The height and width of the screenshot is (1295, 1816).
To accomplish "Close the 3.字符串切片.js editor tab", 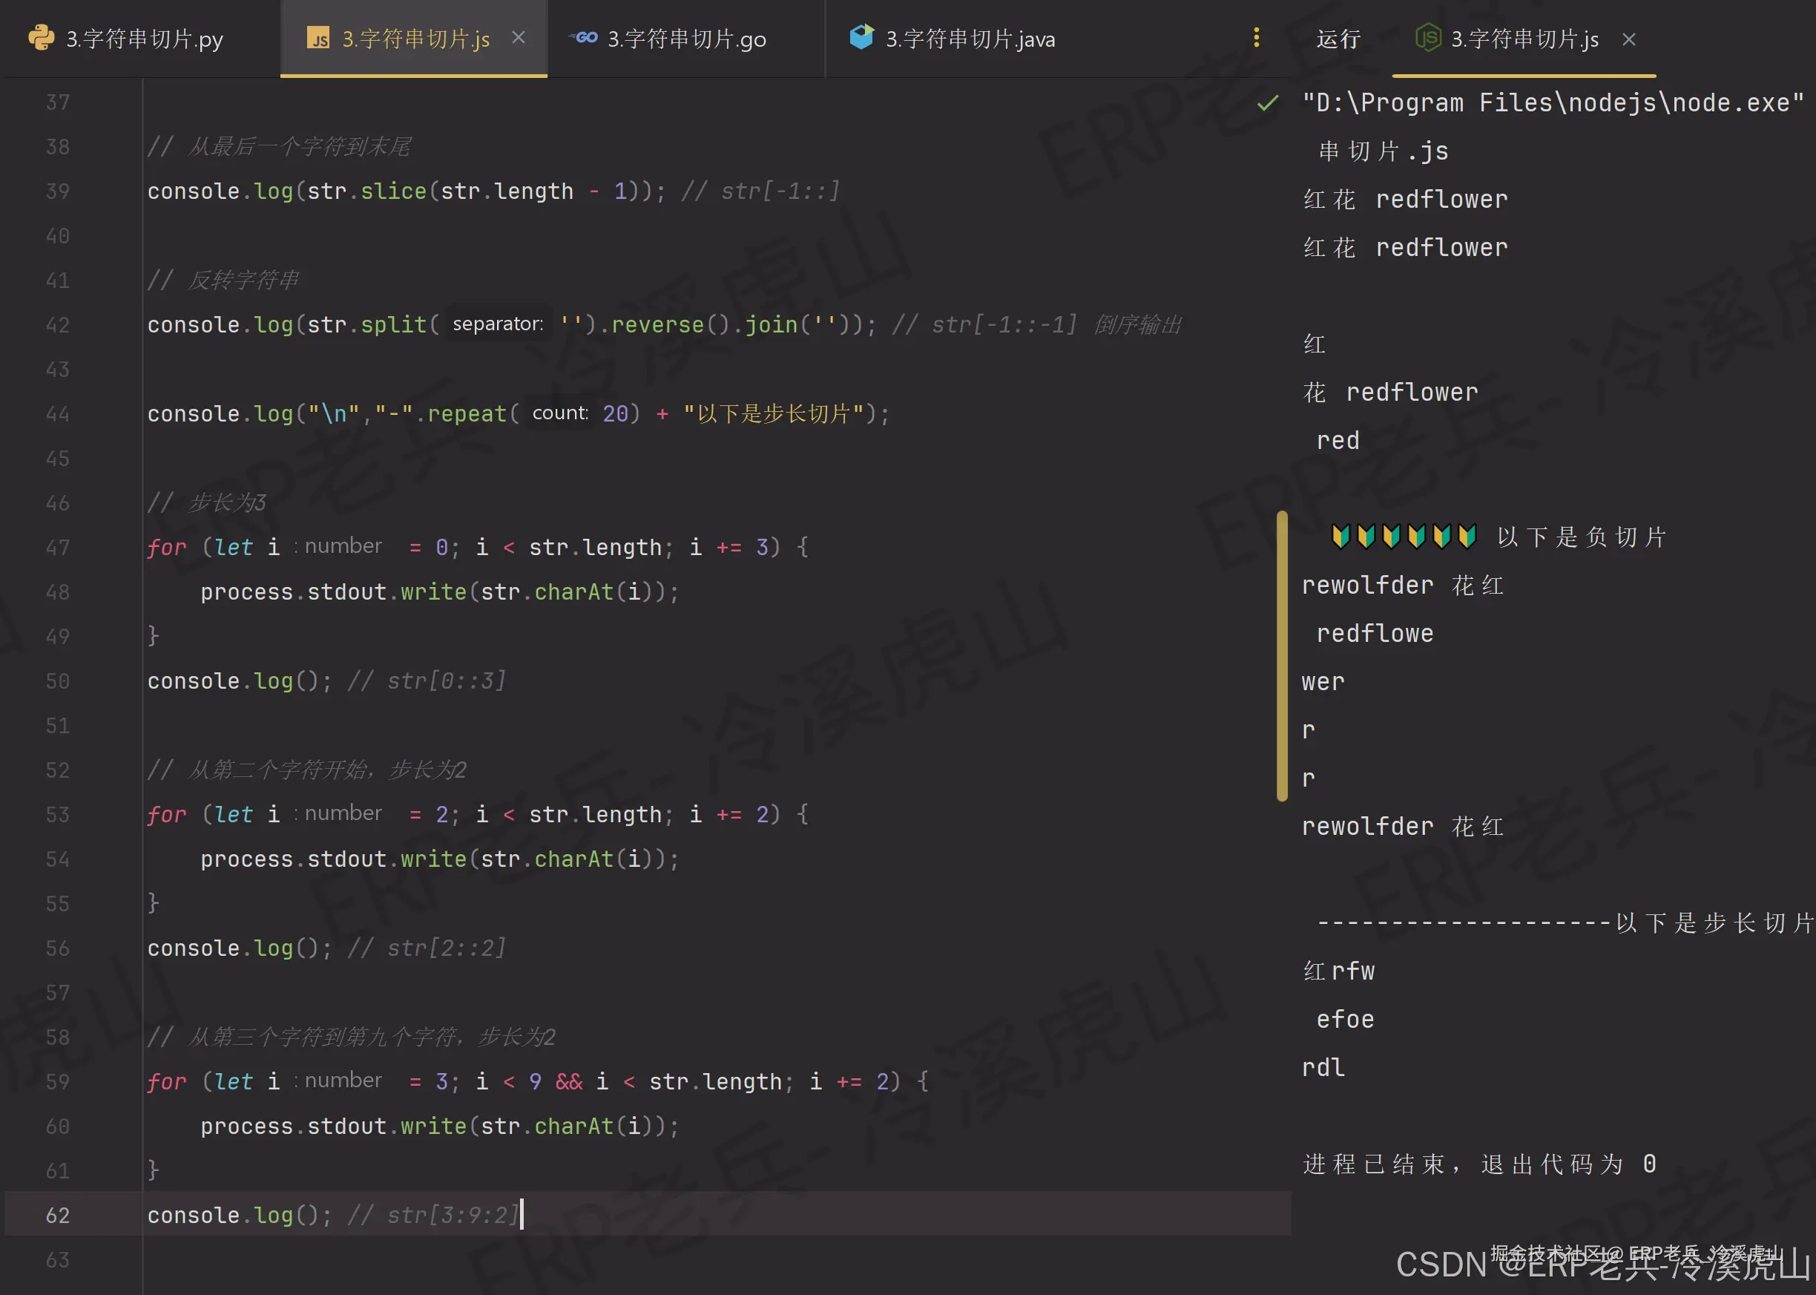I will tap(519, 38).
